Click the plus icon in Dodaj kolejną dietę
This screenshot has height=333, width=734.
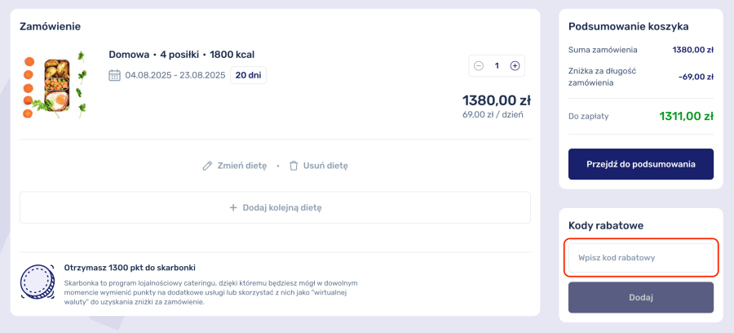(233, 207)
